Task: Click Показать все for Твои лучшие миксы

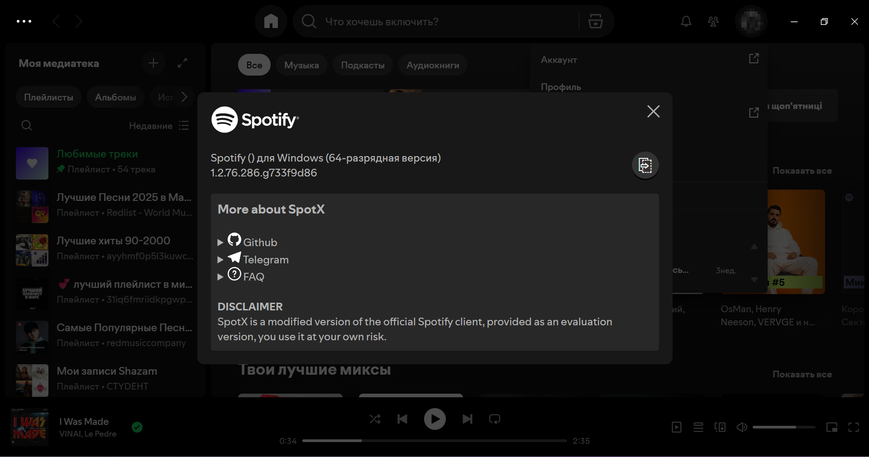Action: coord(802,374)
